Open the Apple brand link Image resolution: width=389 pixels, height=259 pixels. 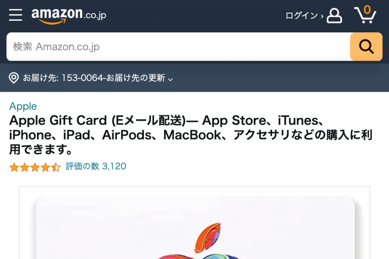tap(23, 106)
